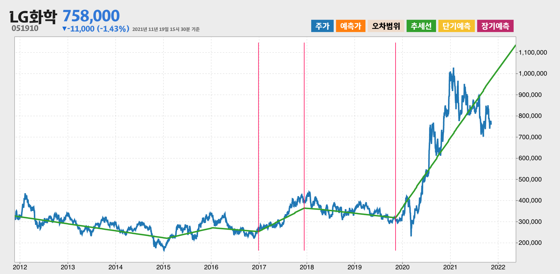Viewport: 560px width, 274px height.
Task: Toggle the 예측가 predicted price legend
Action: (x=351, y=26)
